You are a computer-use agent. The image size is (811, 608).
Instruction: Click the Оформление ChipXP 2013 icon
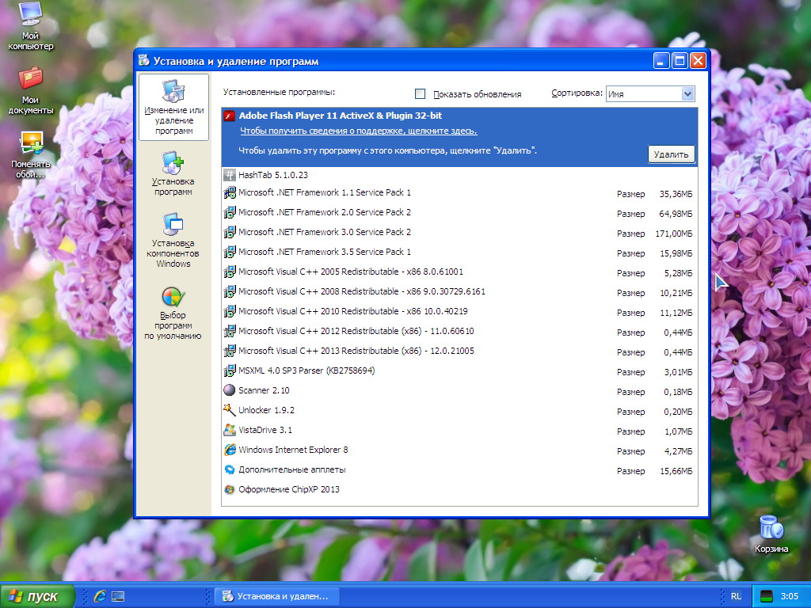[x=229, y=489]
